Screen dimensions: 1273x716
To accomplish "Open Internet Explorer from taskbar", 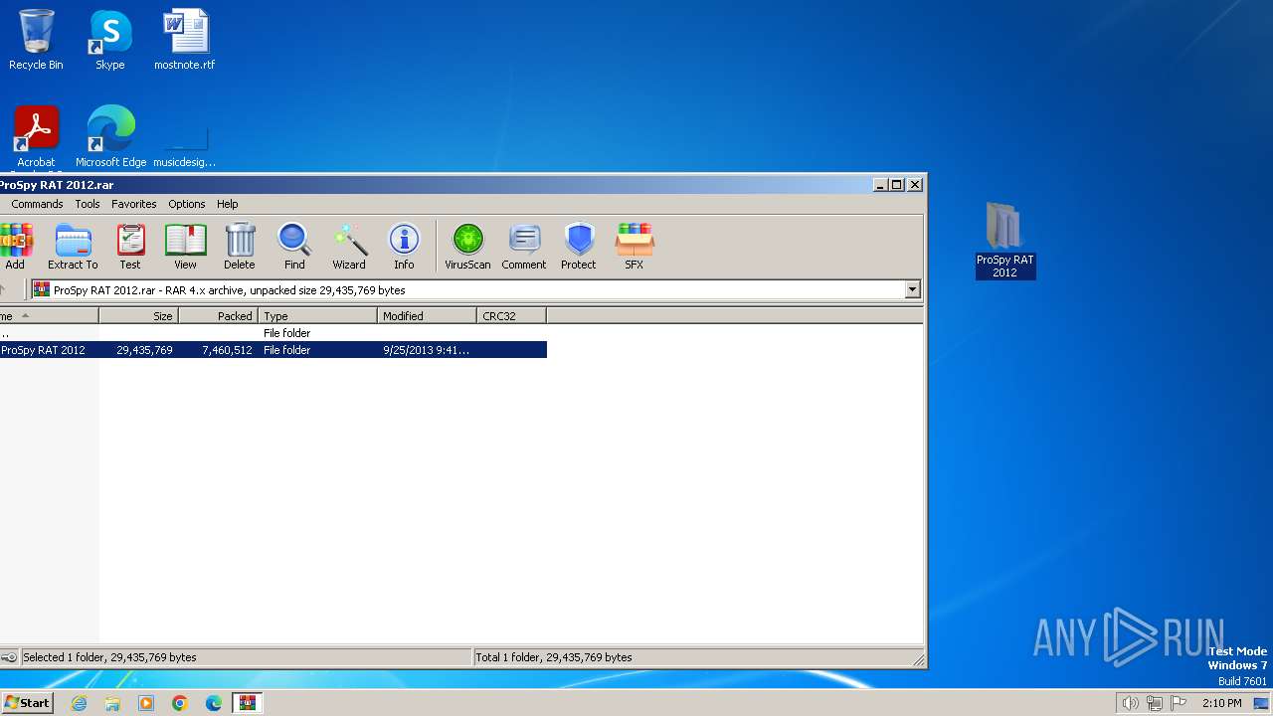I will [79, 703].
